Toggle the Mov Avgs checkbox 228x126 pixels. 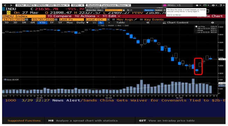(114, 19)
